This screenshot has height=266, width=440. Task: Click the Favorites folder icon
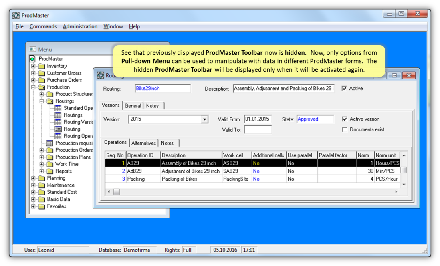41,206
